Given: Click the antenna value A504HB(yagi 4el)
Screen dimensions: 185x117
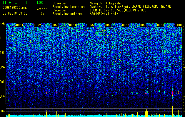Looking at the screenshot, I should pyautogui.click(x=104, y=14).
